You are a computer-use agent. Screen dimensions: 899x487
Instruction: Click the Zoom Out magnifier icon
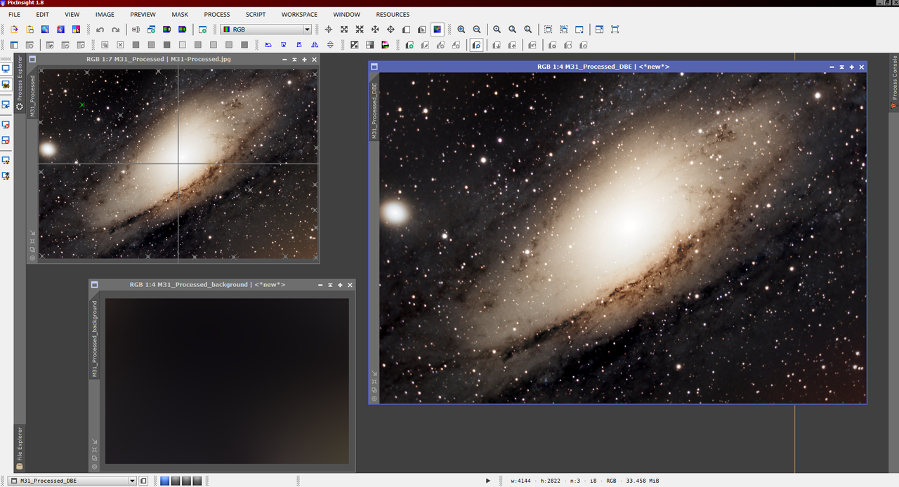(x=477, y=29)
